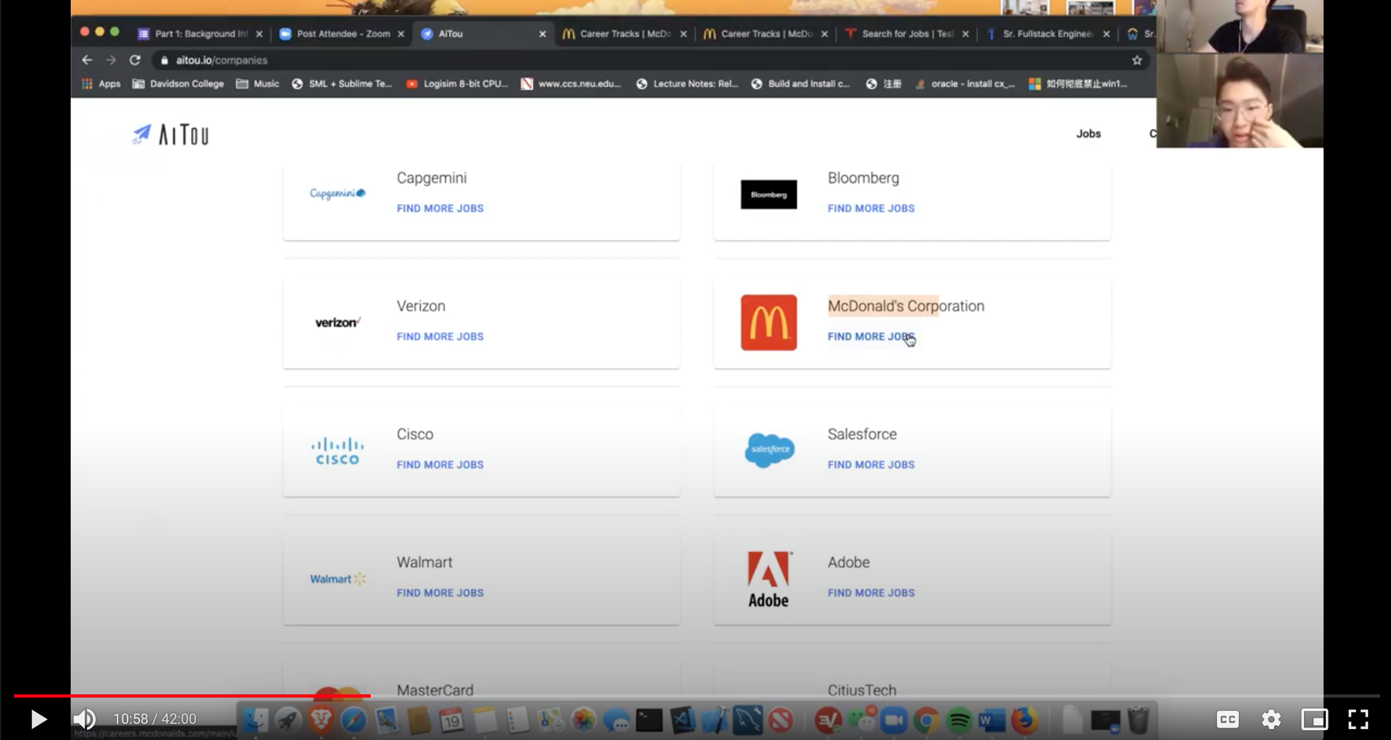Switch to Search for Jobs Tesla tab
The height and width of the screenshot is (740, 1391).
pos(906,34)
